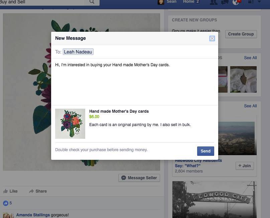
Task: Go to Sean's profile name link
Action: [x=171, y=2]
